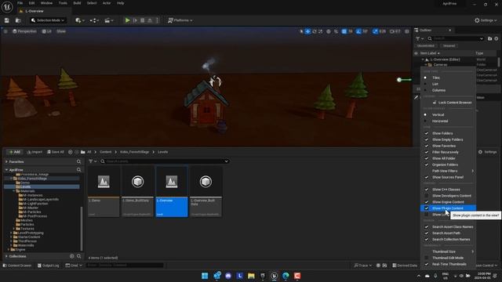This screenshot has width=502, height=282.
Task: Open the Lit view mode menu
Action: point(47,31)
